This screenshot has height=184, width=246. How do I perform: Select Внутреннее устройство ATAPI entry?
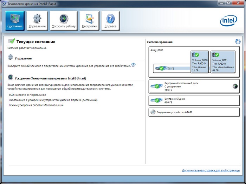point(194,112)
